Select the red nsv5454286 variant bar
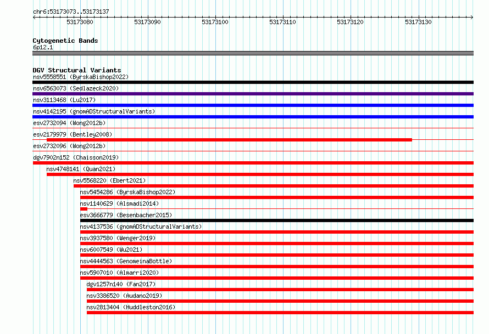This screenshot has width=489, height=334. tap(277, 197)
